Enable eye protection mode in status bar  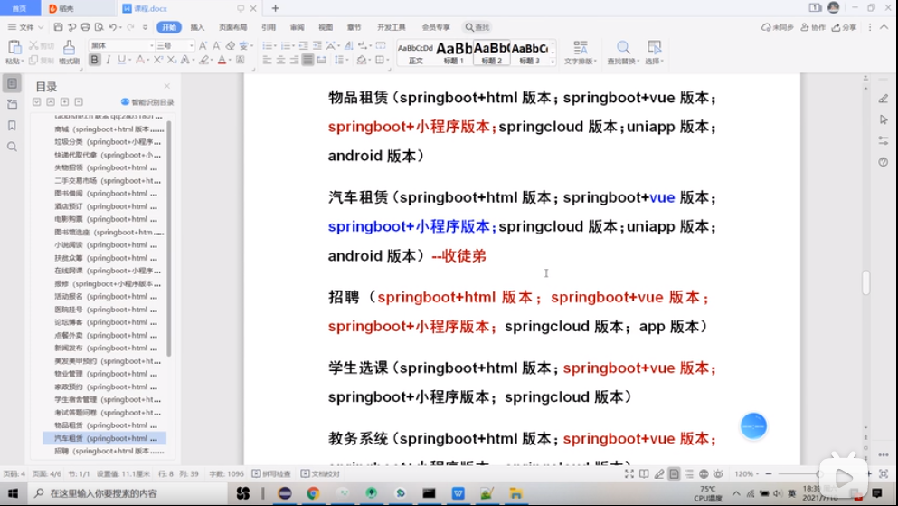coord(718,473)
